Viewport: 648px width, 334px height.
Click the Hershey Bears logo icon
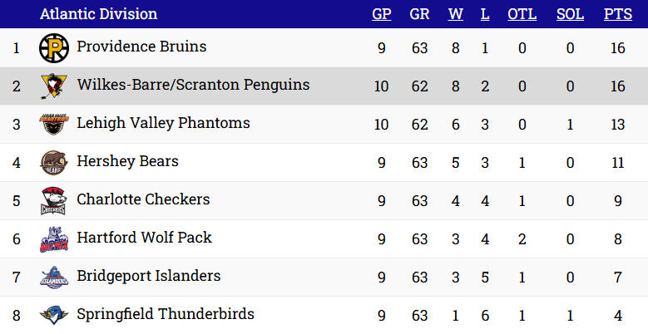53,163
